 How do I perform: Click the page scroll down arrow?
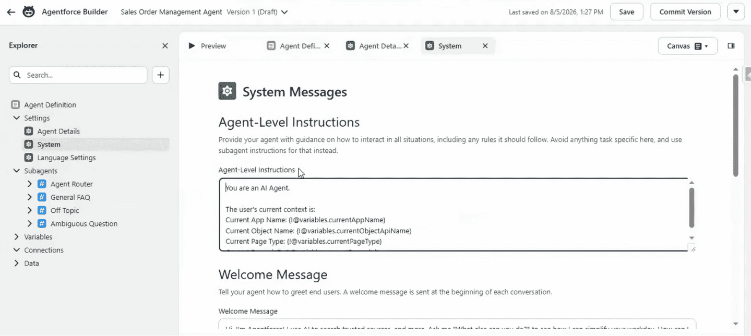point(736,324)
